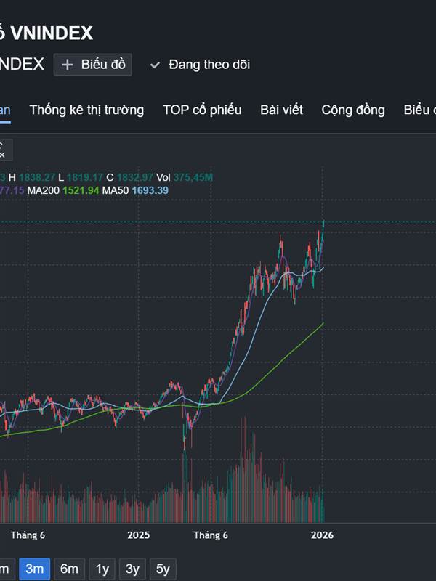
Task: Click the 2026 label on time axis
Action: click(x=322, y=535)
